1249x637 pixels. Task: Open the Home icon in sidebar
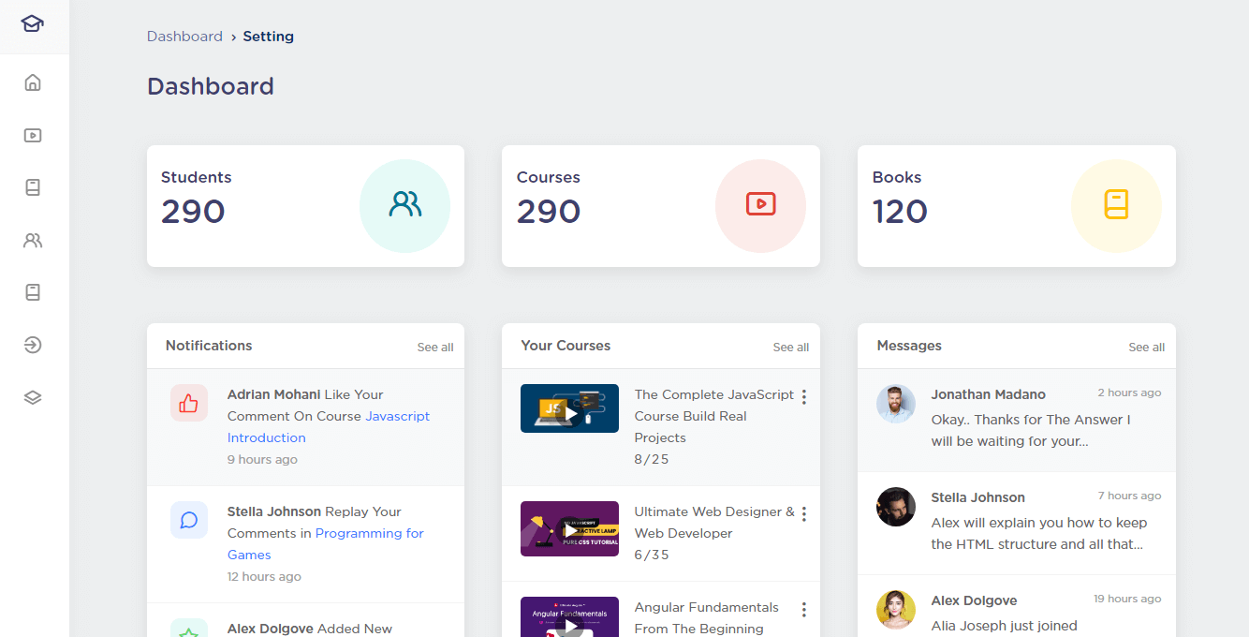pos(33,82)
